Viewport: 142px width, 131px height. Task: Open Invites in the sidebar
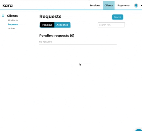coord(11,28)
